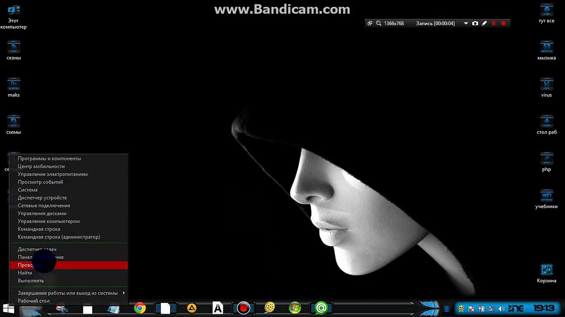
Task: Toggle the Bandicam window mode icon
Action: [x=370, y=23]
